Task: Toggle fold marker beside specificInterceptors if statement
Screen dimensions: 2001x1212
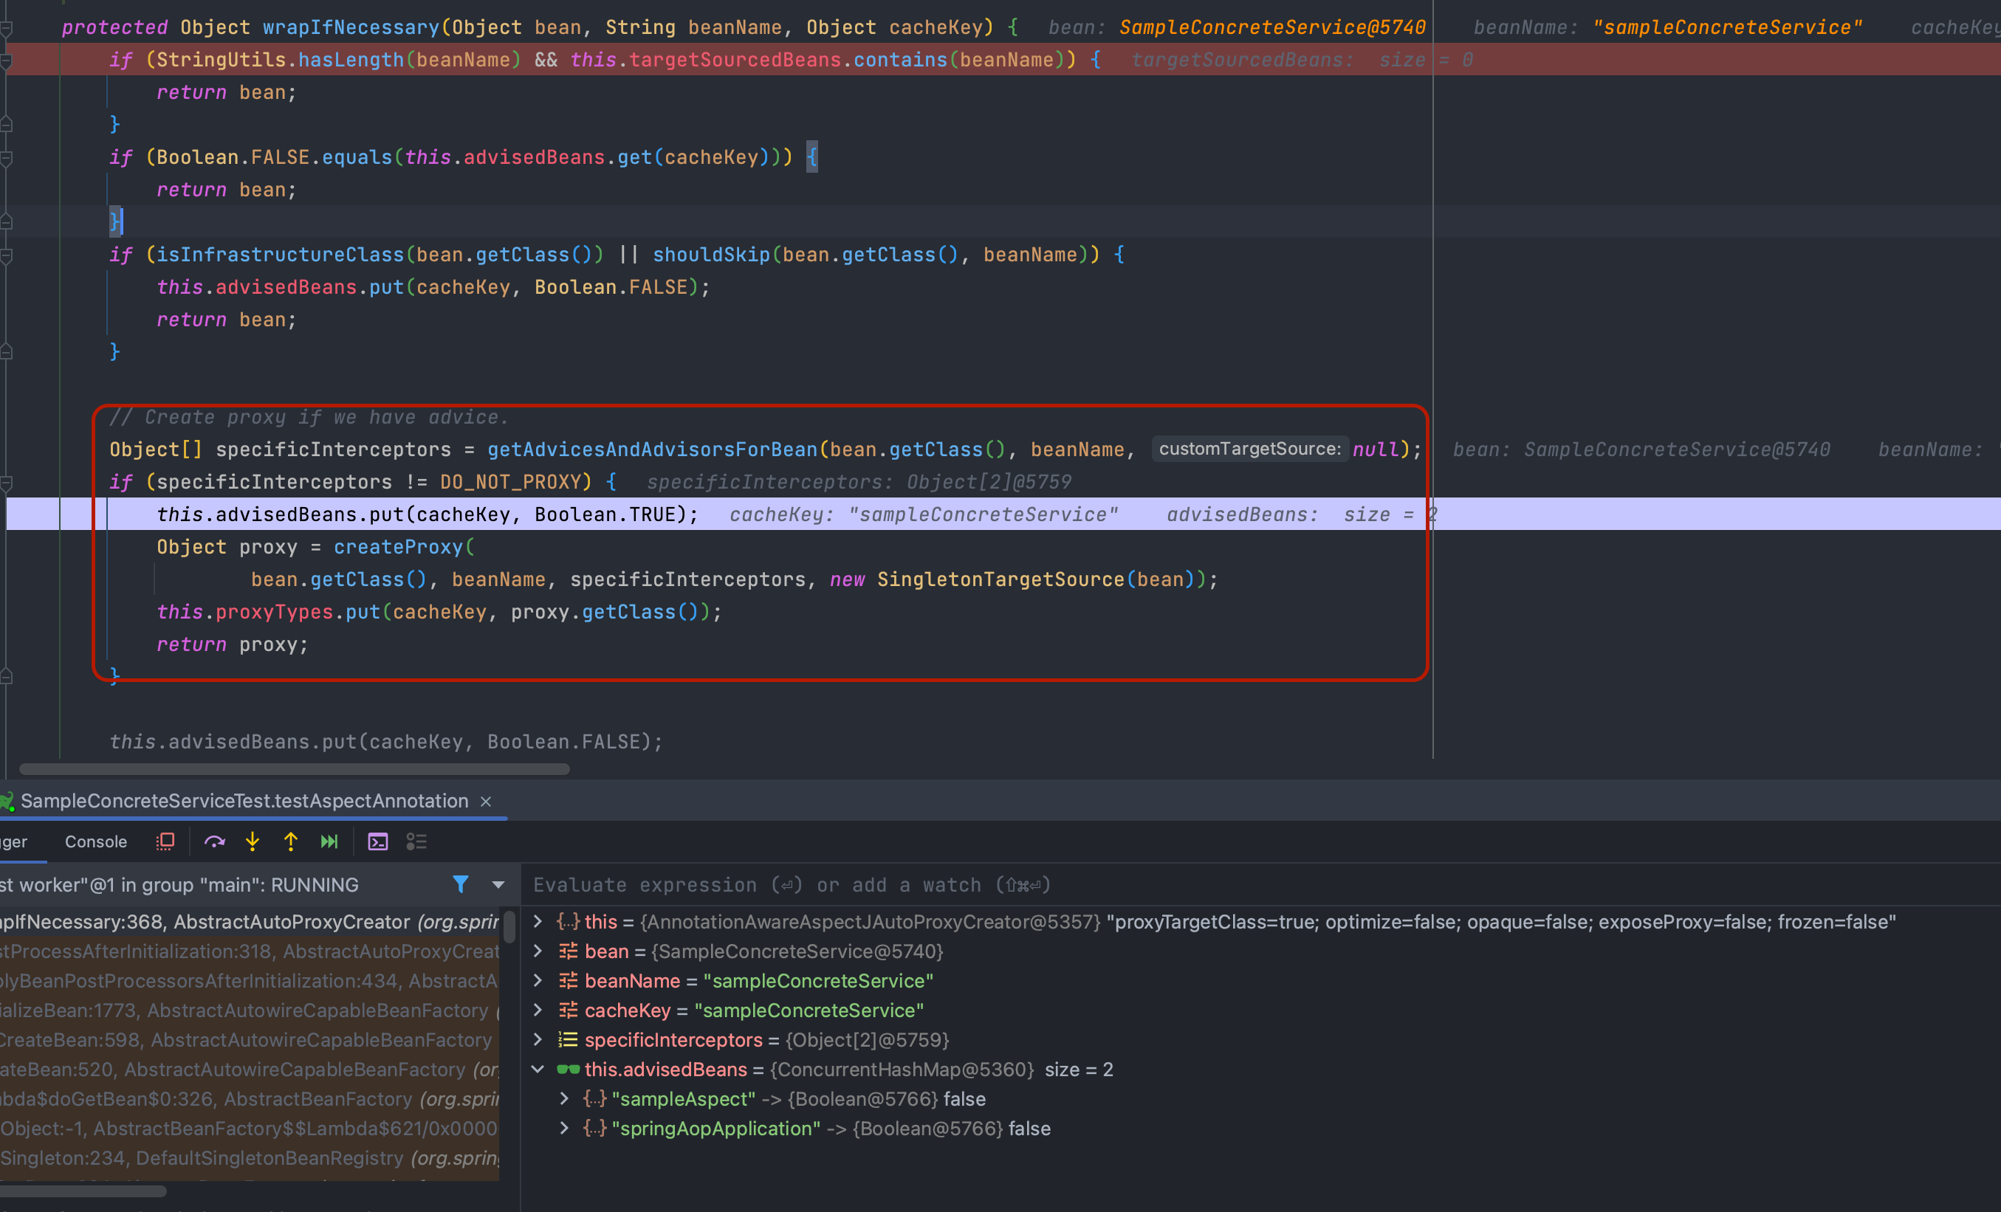Action: 7,483
